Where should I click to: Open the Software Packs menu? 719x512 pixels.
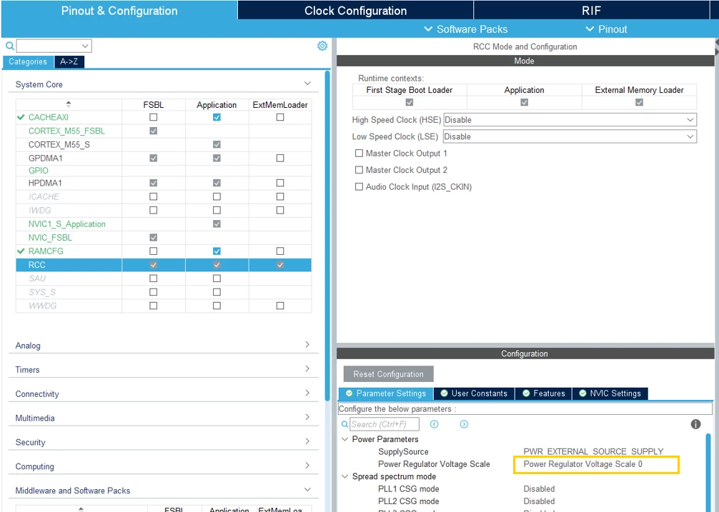coord(466,29)
